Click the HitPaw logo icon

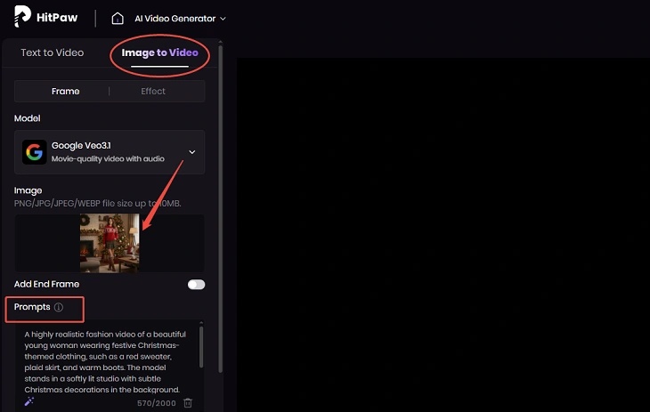(22, 17)
